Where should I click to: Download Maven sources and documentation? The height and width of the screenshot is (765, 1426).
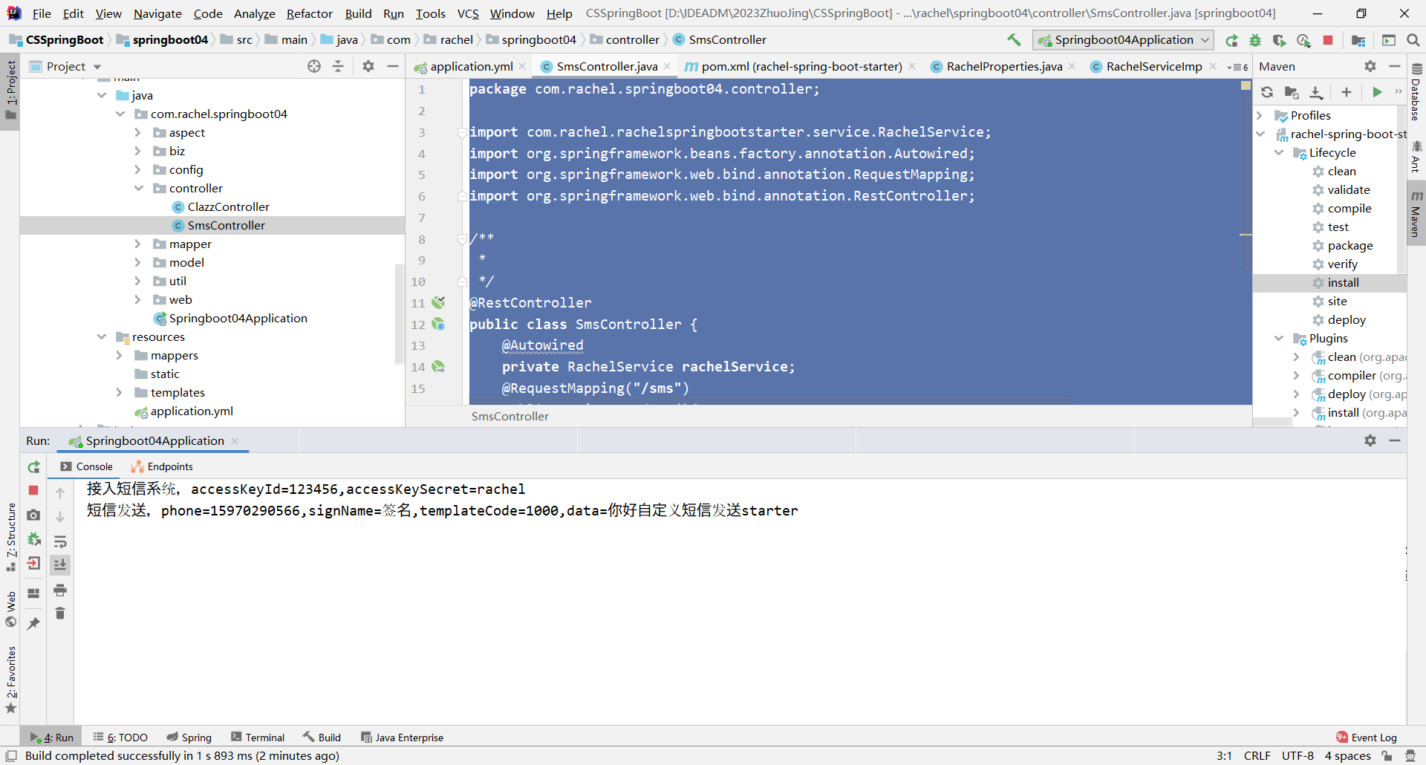(x=1316, y=92)
